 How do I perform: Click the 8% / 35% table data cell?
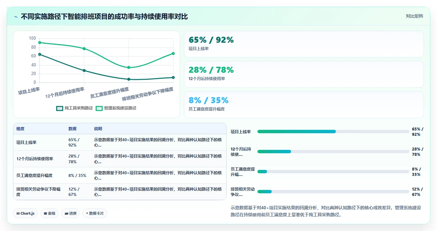coord(77,175)
